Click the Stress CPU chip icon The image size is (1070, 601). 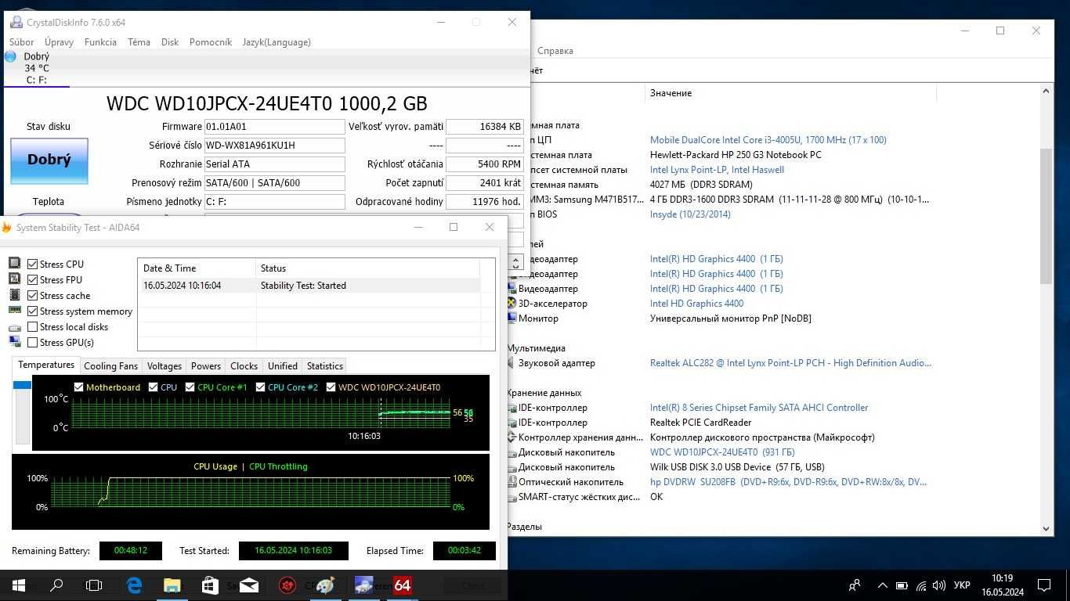pyautogui.click(x=15, y=264)
